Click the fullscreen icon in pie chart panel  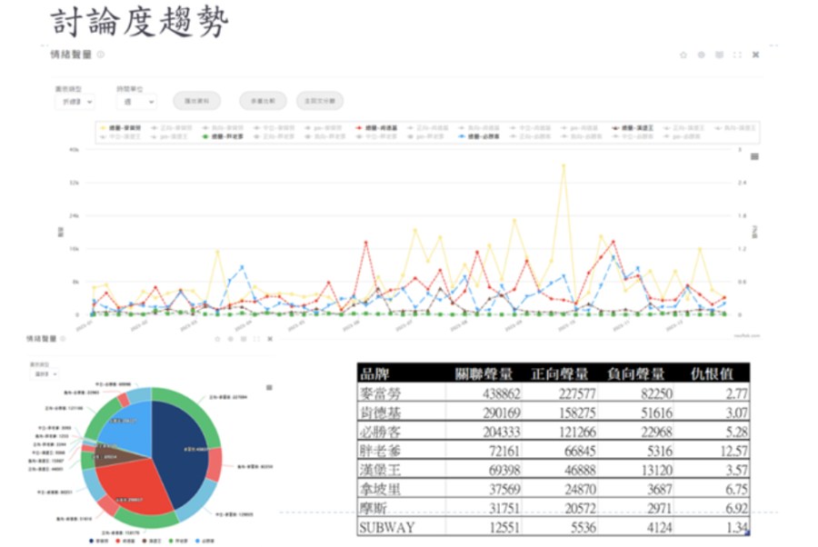[x=256, y=339]
